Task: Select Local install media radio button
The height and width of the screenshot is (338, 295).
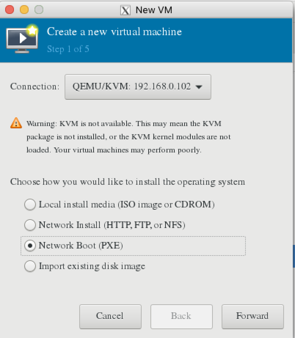Action: (30, 204)
